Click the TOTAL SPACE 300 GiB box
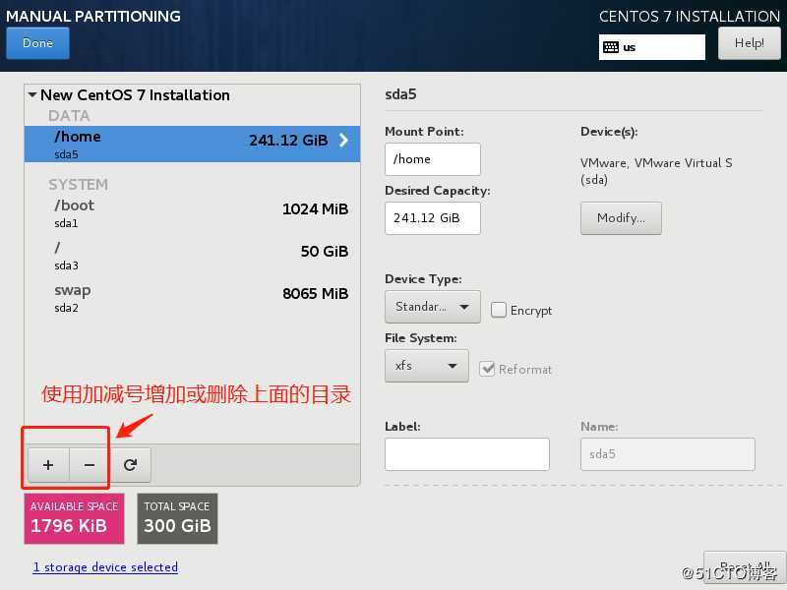 coord(177,518)
